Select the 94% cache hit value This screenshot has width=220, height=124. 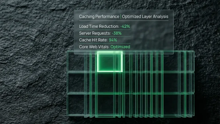click(113, 40)
